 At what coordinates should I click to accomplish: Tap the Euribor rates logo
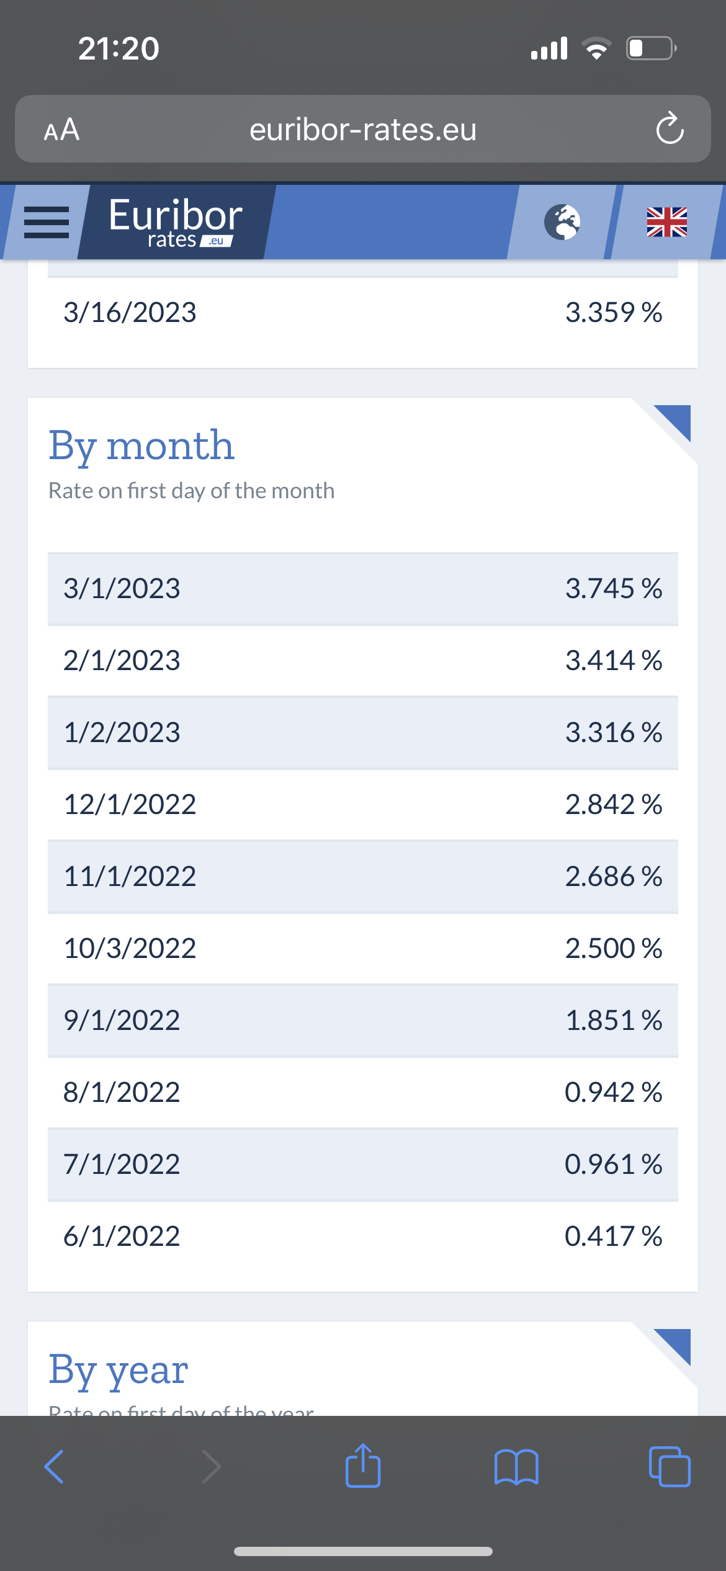176,222
